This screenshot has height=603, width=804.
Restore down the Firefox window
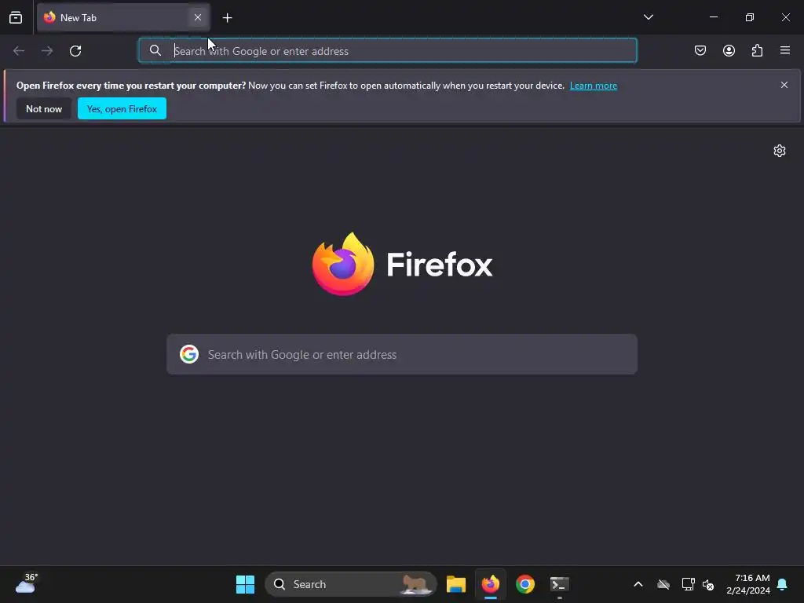(750, 17)
